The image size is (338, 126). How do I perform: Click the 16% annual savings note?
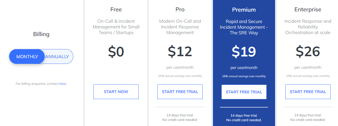244,76
